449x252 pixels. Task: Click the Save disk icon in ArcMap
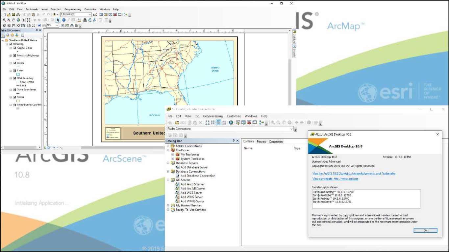coord(13,14)
